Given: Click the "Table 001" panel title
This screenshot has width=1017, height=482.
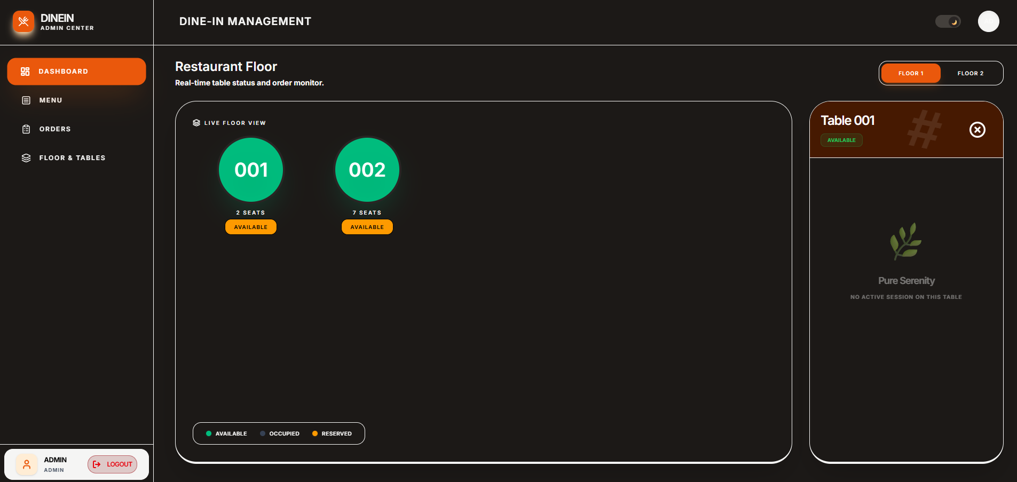Looking at the screenshot, I should (848, 121).
